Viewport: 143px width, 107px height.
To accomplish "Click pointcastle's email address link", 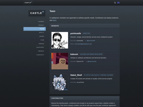I will pyautogui.click(x=83, y=44).
